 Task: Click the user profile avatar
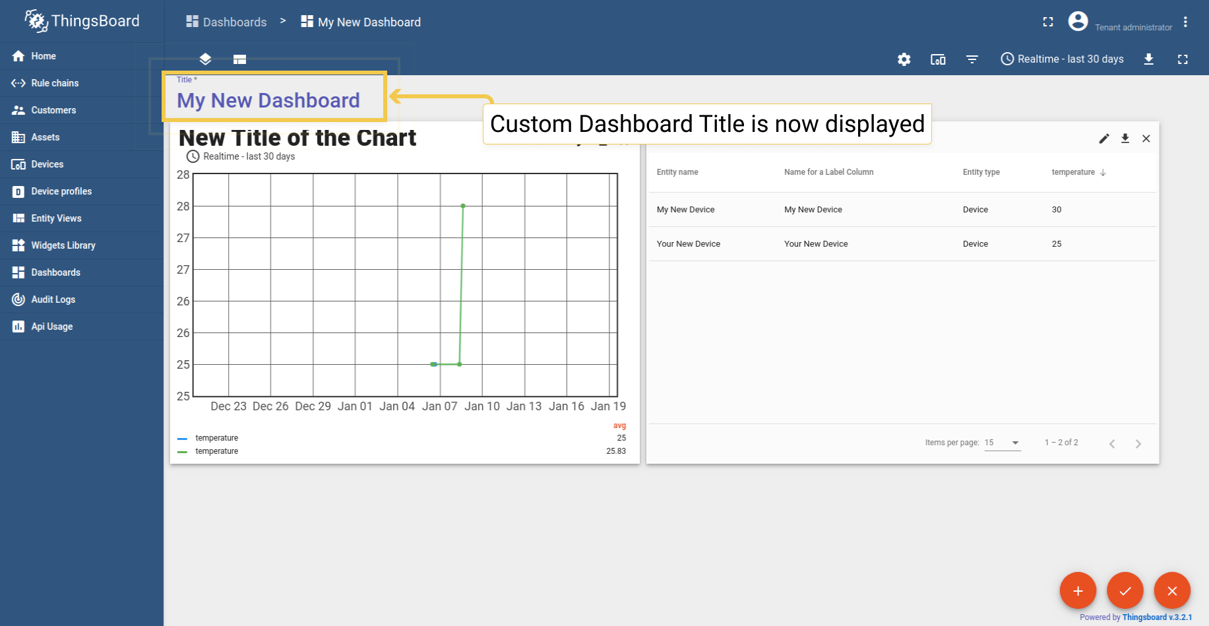(1078, 21)
